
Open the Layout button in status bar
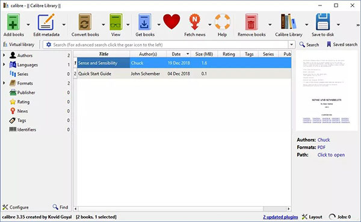coord(312,217)
